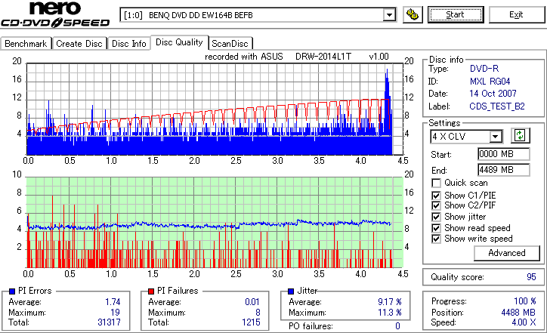Image resolution: width=547 pixels, height=333 pixels.
Task: Click the drive options icon beside Start
Action: tap(413, 14)
